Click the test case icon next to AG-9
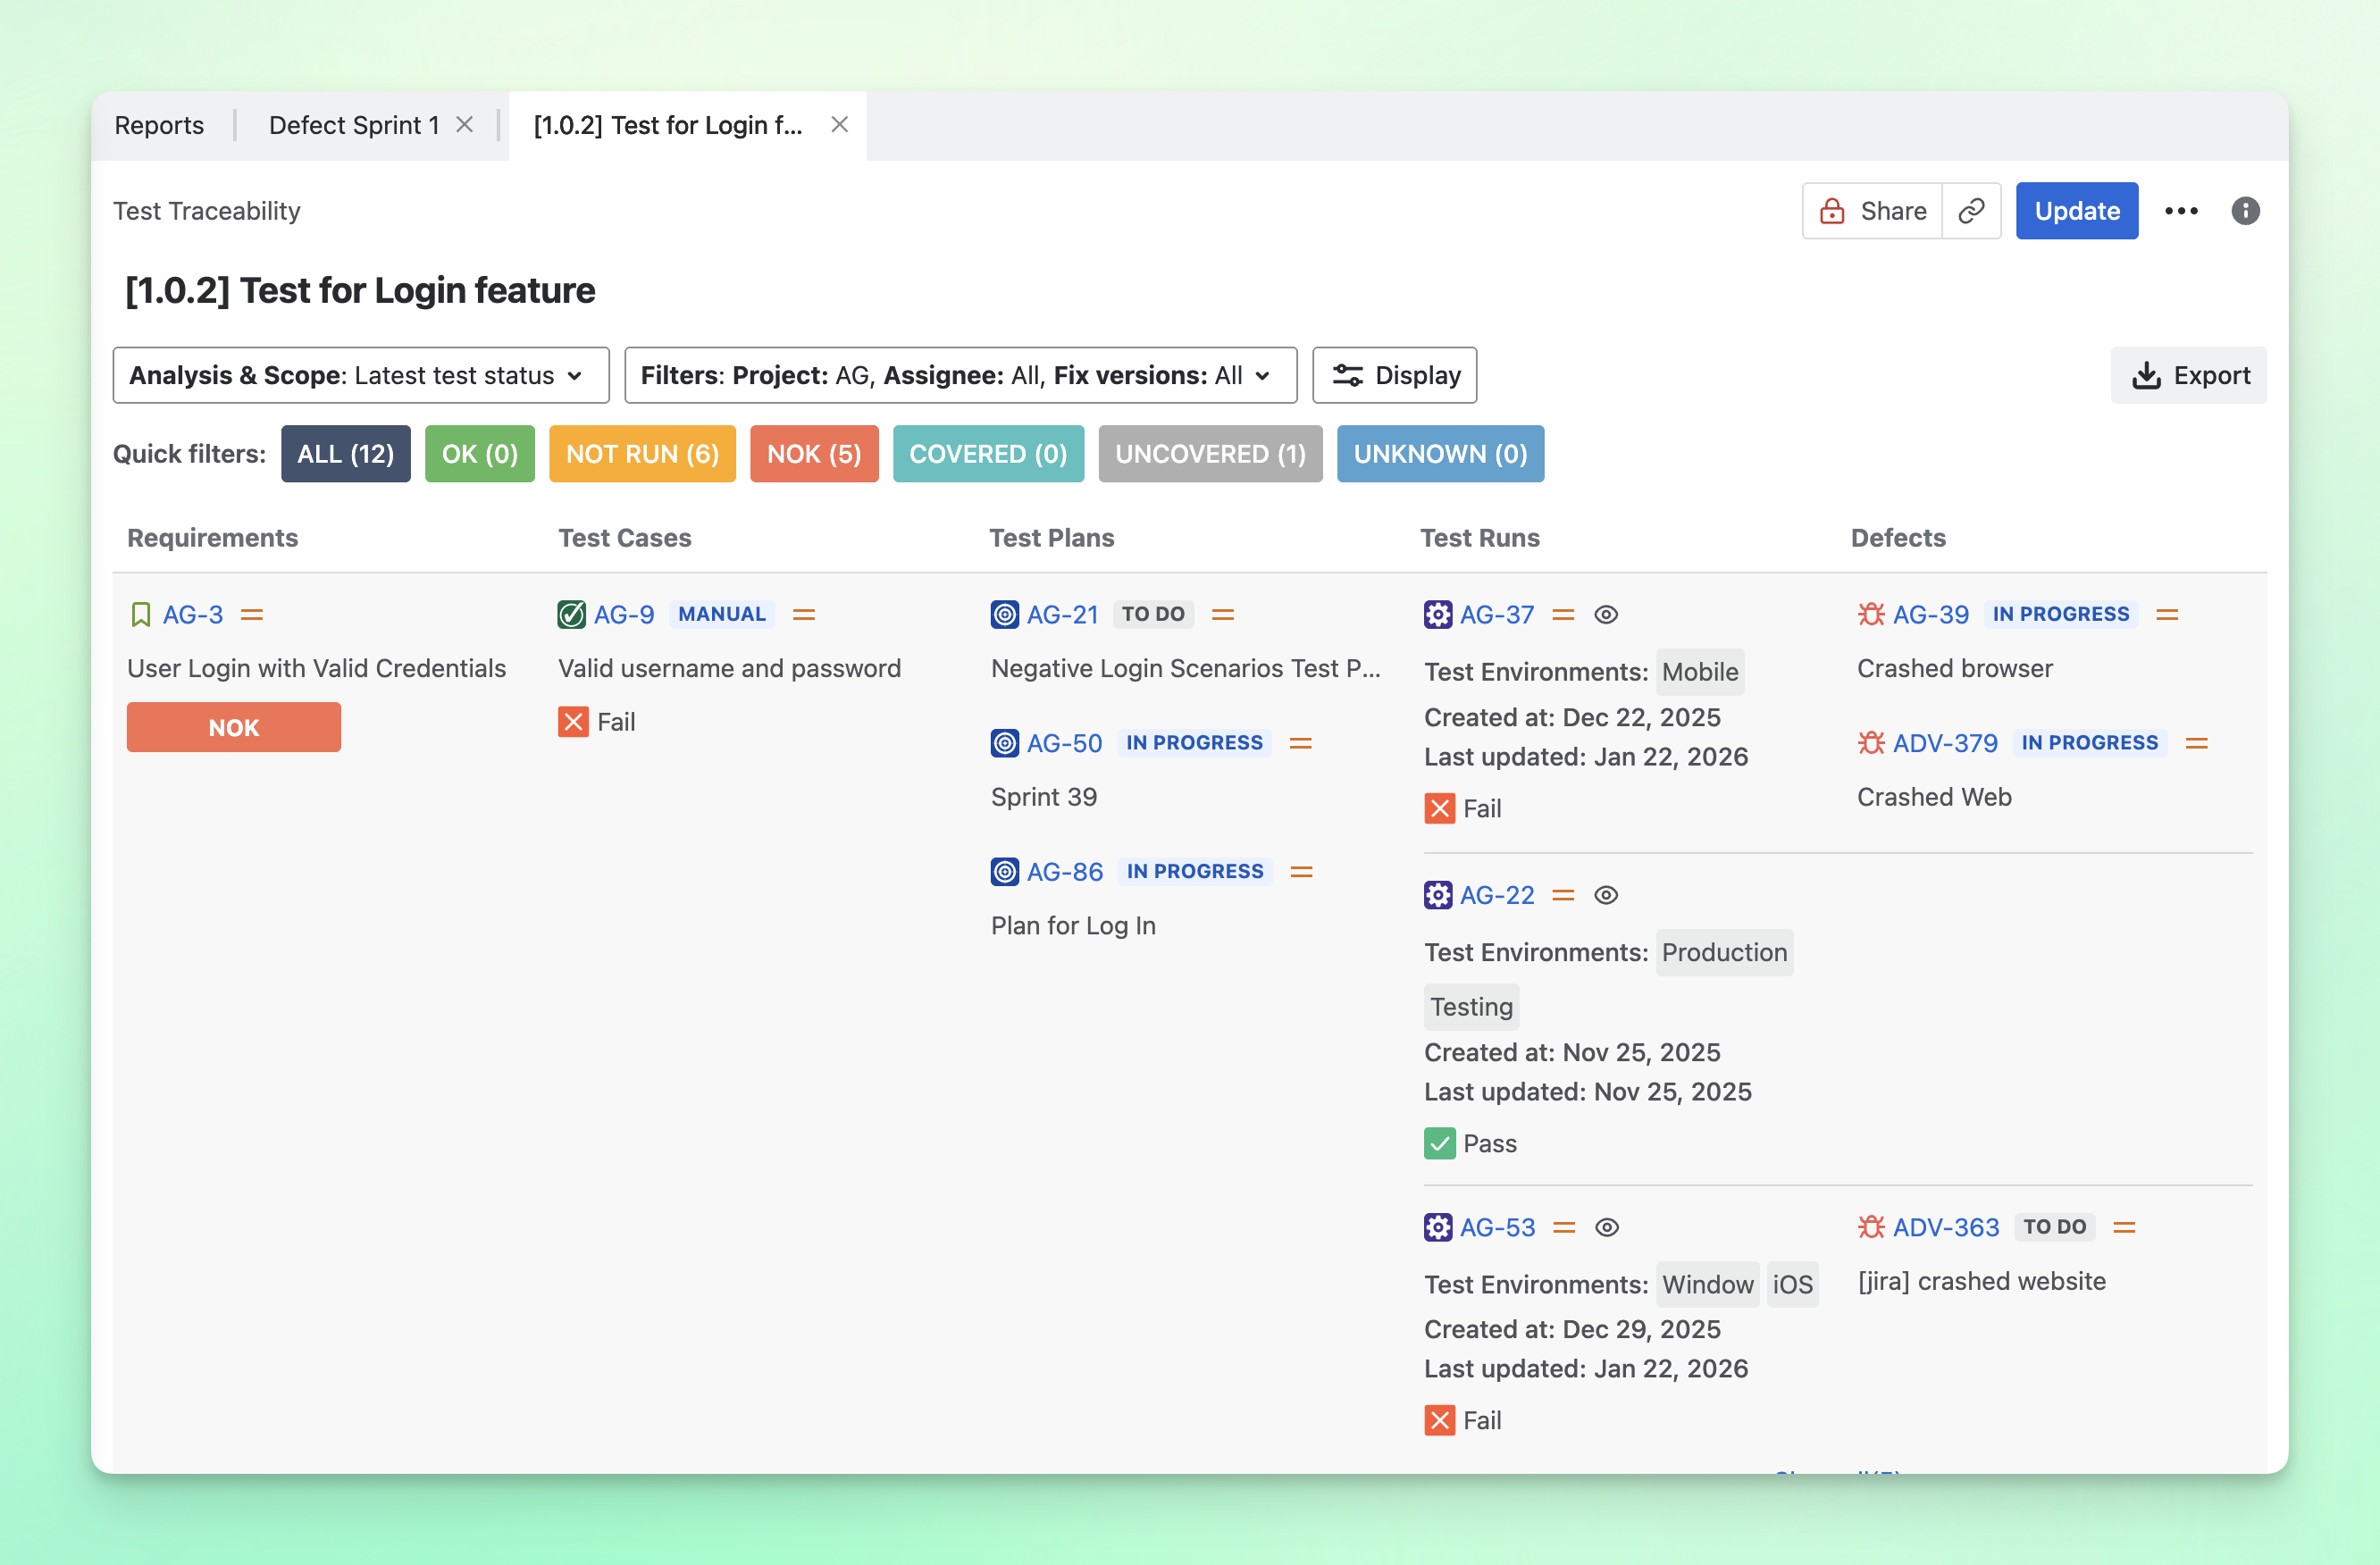Image resolution: width=2380 pixels, height=1565 pixels. 571,614
